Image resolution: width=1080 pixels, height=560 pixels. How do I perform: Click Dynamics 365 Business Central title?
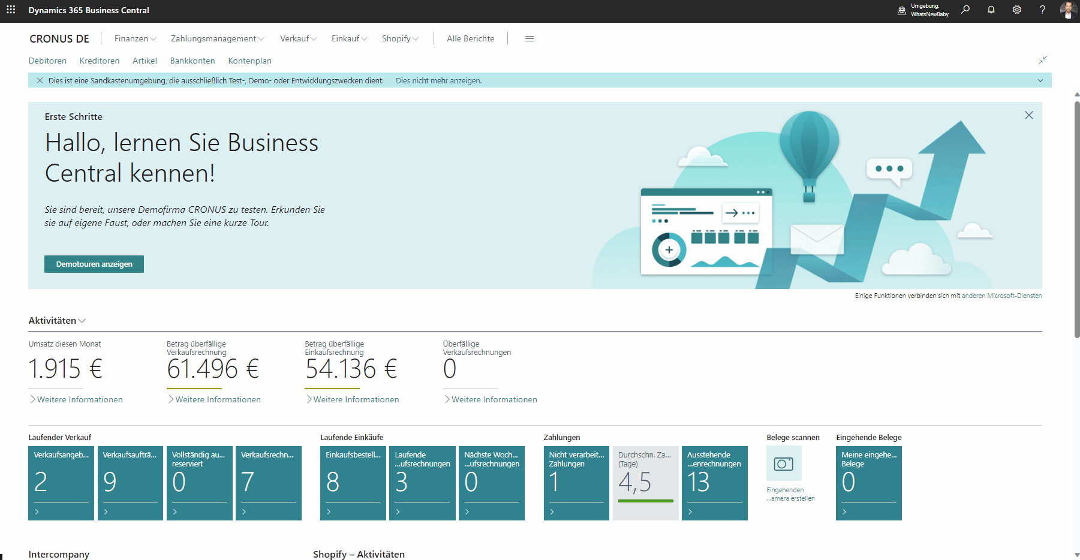click(x=89, y=10)
